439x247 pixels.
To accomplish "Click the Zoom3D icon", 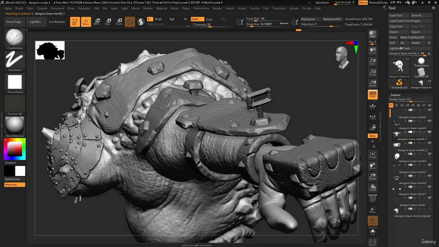I will click(373, 177).
